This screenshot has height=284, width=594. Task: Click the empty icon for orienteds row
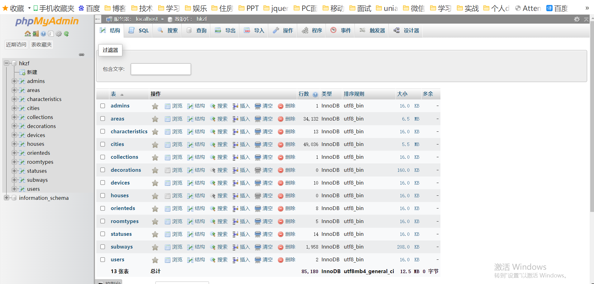coord(258,209)
